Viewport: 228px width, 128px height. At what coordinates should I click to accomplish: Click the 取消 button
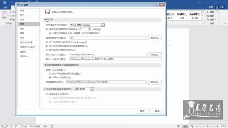click(157, 111)
